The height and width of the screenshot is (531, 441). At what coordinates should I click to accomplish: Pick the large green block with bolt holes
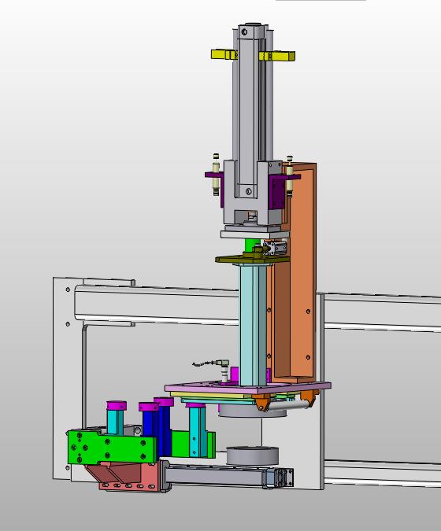point(112,447)
